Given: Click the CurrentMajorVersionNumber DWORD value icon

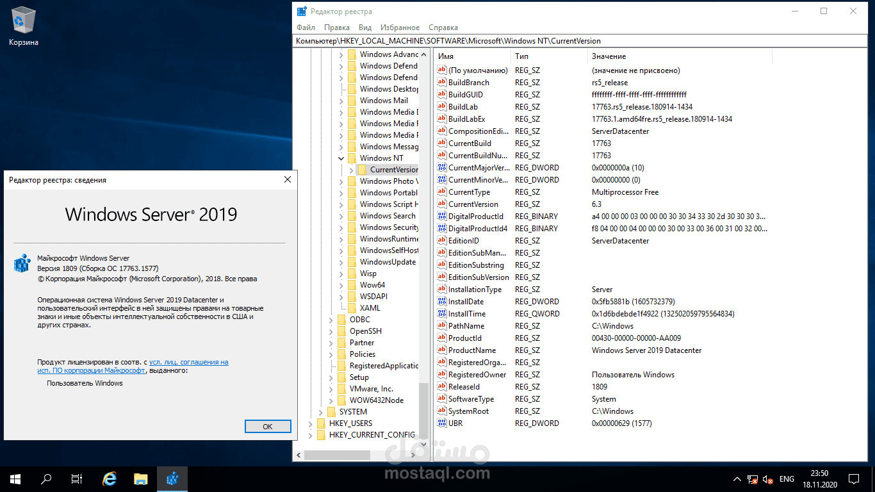Looking at the screenshot, I should 441,167.
